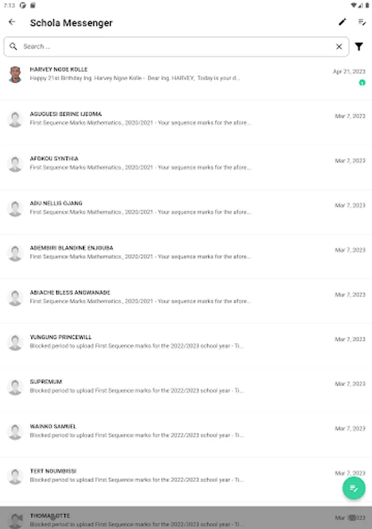
Task: Open AGUGUESI BERINE IJEOMA message
Action: pyautogui.click(x=186, y=123)
